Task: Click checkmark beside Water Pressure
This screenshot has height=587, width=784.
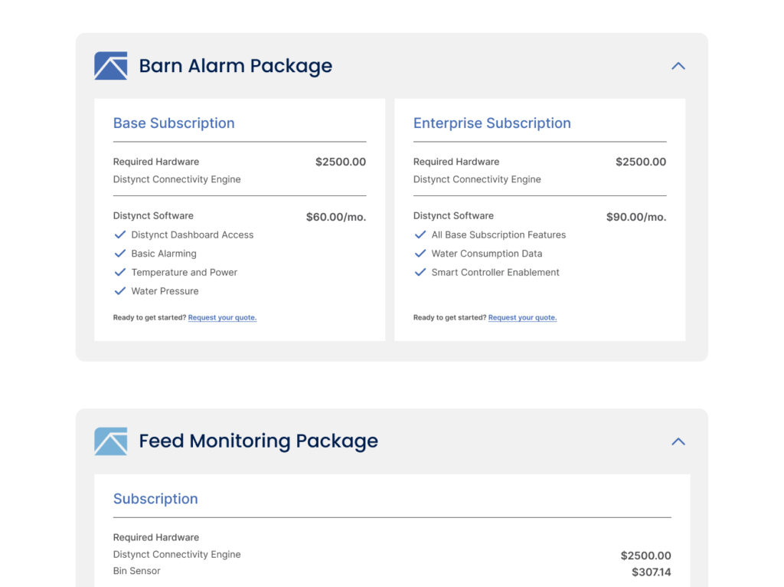Action: click(x=119, y=291)
